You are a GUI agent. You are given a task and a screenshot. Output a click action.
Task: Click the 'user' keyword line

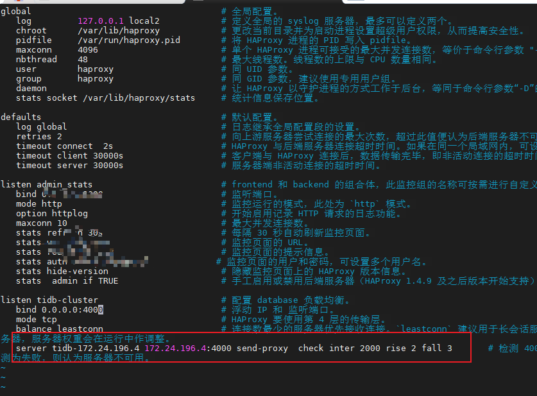[26, 69]
